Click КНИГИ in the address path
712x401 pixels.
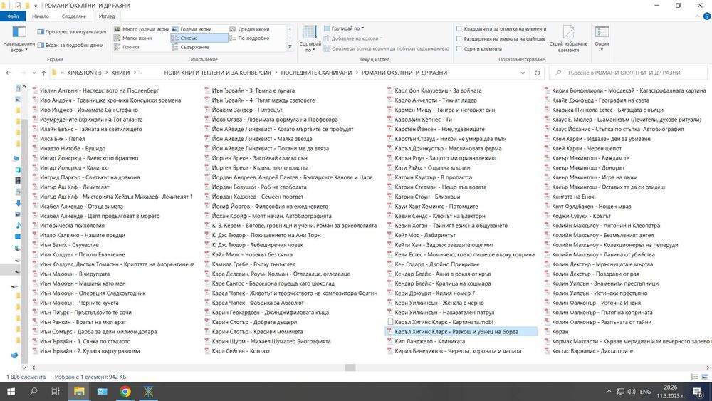point(121,73)
